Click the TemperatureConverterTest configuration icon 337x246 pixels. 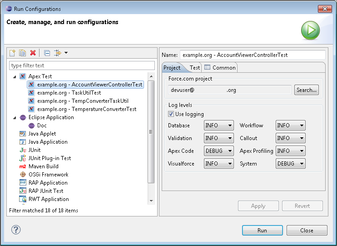31,109
